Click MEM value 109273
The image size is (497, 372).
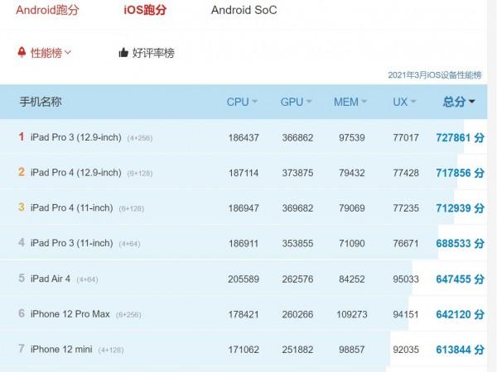pyautogui.click(x=352, y=314)
